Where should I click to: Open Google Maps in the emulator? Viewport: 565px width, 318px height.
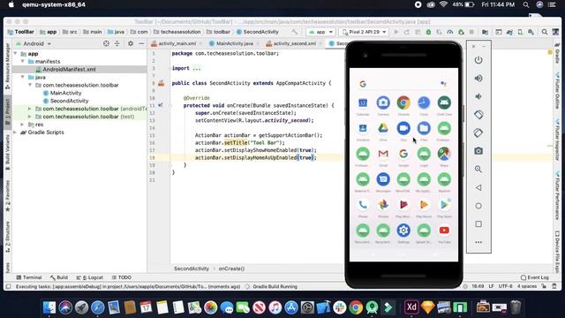click(x=444, y=154)
